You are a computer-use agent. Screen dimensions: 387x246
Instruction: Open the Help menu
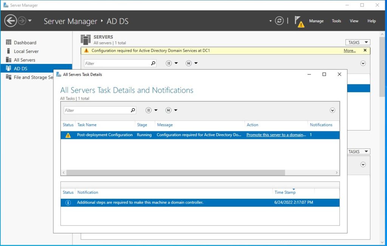(x=372, y=21)
